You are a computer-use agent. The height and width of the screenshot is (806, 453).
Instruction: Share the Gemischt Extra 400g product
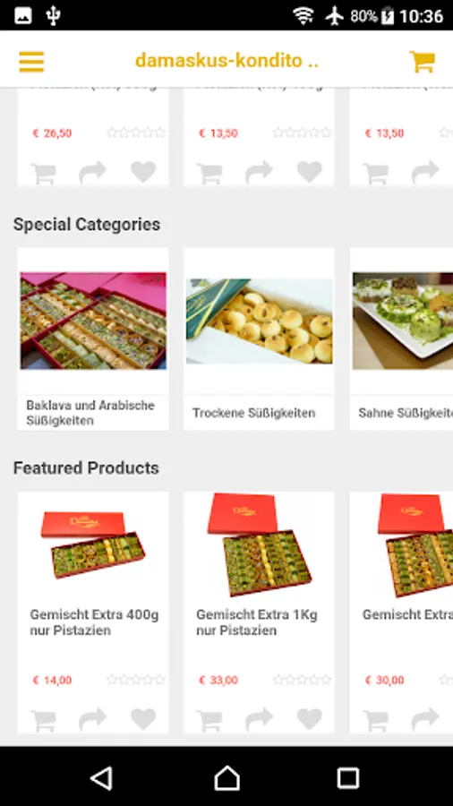(93, 719)
